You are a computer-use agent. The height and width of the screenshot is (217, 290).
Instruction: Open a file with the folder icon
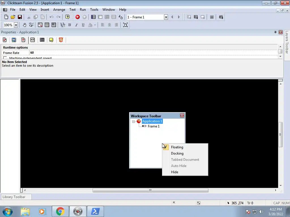13,17
